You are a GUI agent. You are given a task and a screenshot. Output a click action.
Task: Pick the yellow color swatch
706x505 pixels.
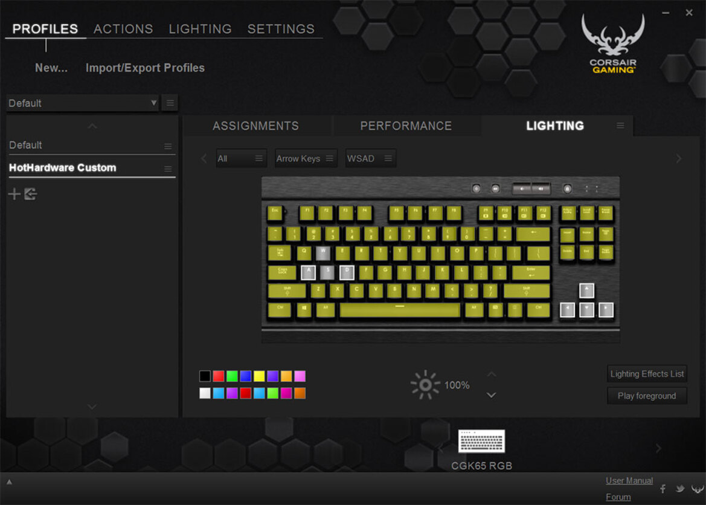pos(259,376)
